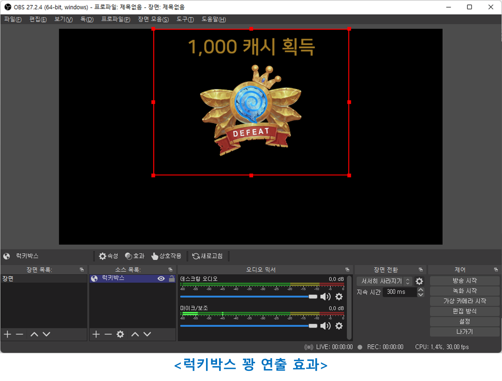Click the LIVE: 00:00:00 status text

click(334, 347)
